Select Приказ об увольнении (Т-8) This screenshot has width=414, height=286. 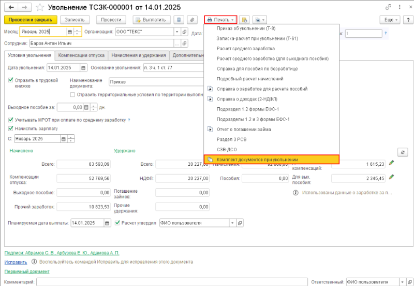tap(271, 28)
